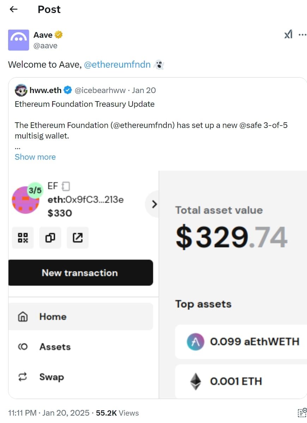Click the New transaction button
Viewport: 307px width, 423px height.
point(81,273)
